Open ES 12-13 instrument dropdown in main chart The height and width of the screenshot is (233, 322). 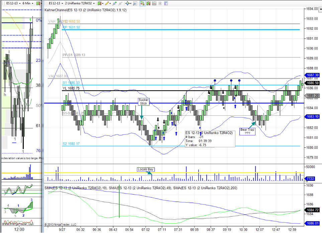56,3
